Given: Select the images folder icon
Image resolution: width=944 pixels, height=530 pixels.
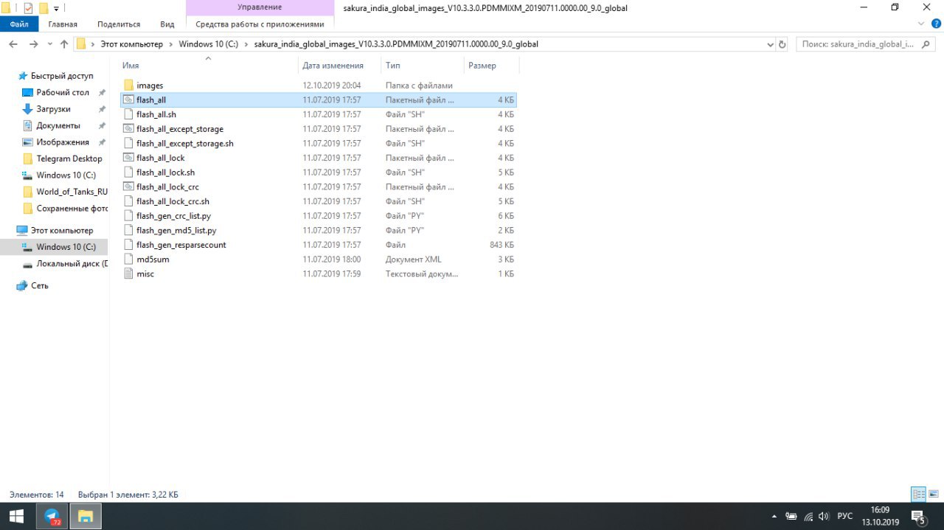Looking at the screenshot, I should coord(128,86).
